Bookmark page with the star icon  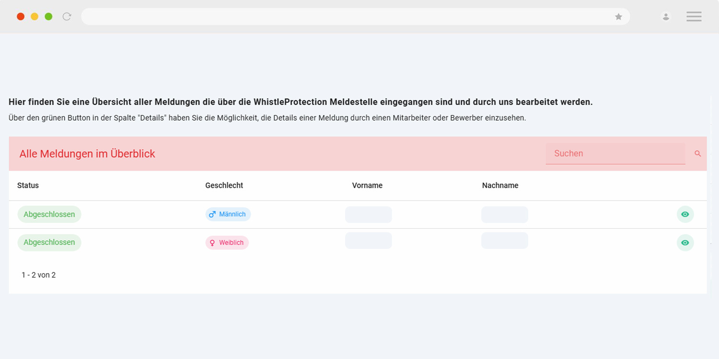coord(618,17)
